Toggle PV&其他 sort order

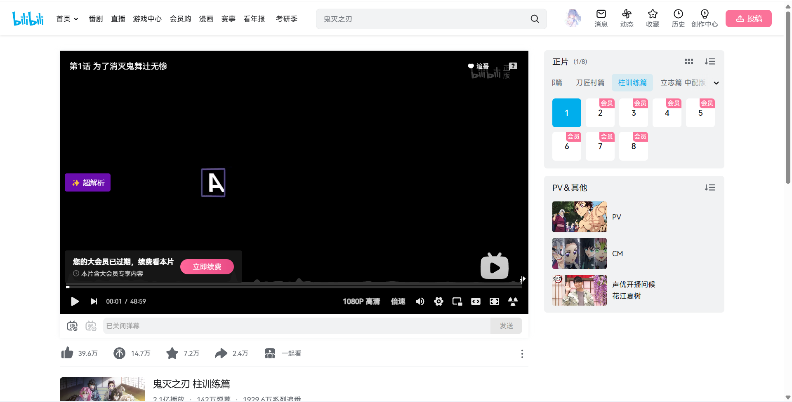(x=709, y=187)
